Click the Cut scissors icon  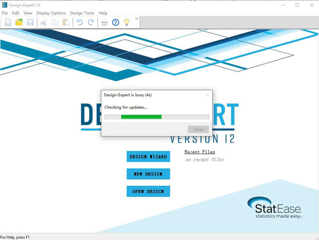[x=44, y=22]
